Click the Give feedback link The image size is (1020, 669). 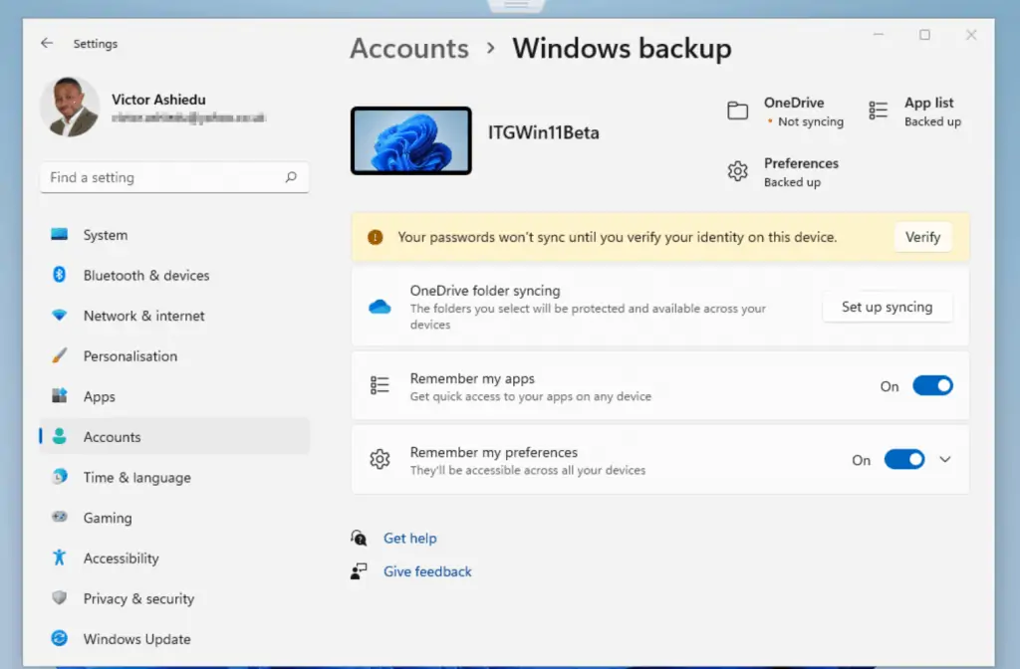427,571
